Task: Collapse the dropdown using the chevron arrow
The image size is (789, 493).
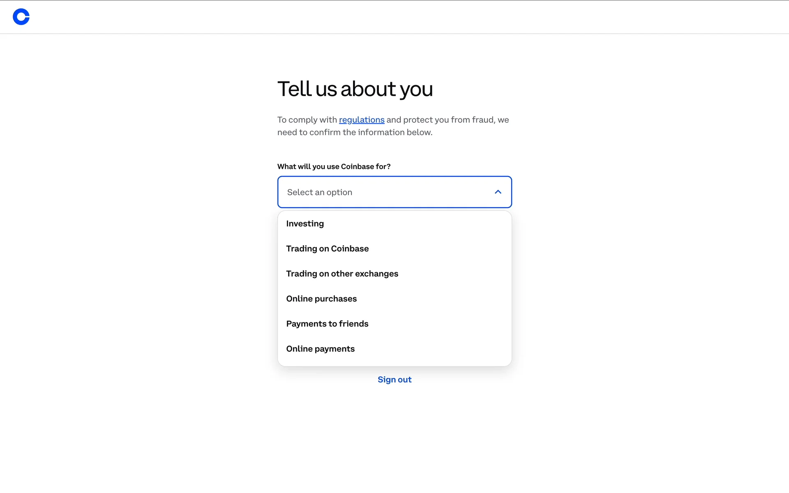Action: [498, 192]
